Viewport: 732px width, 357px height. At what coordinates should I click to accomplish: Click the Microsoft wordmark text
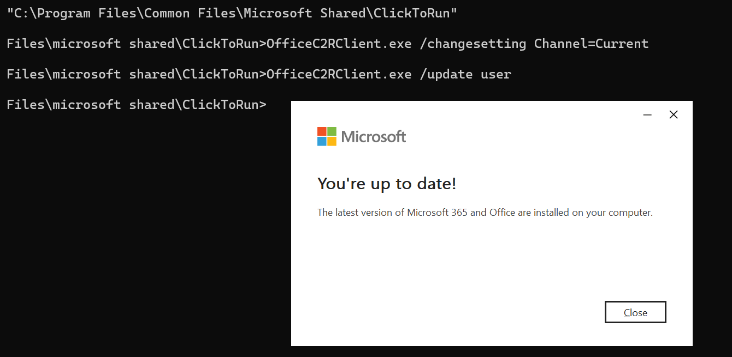[374, 136]
